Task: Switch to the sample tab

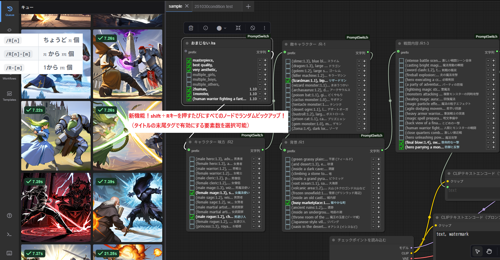Action: tap(176, 6)
